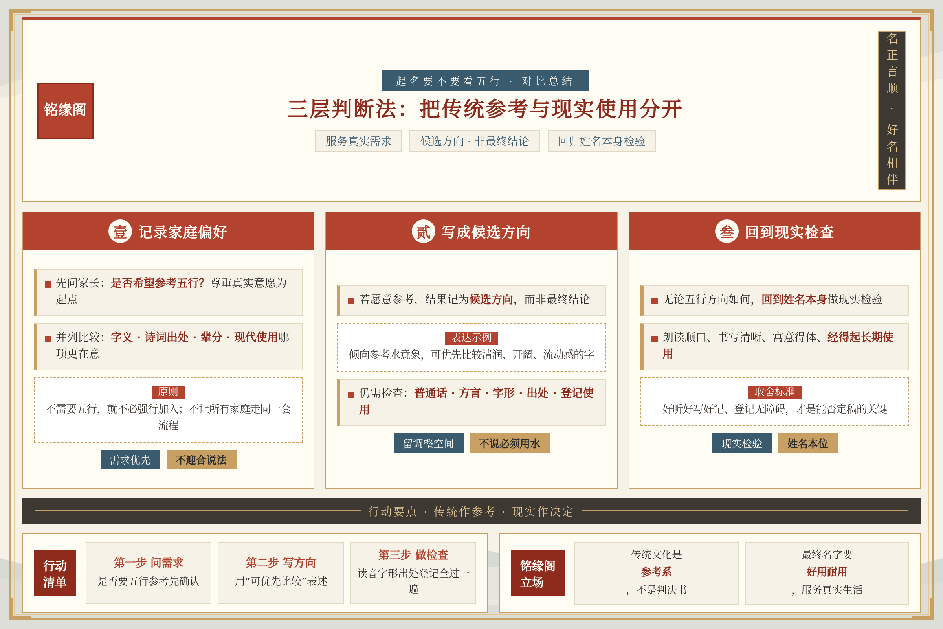The height and width of the screenshot is (629, 943).
Task: Click the 需求优先 blue tag
Action: coord(130,459)
